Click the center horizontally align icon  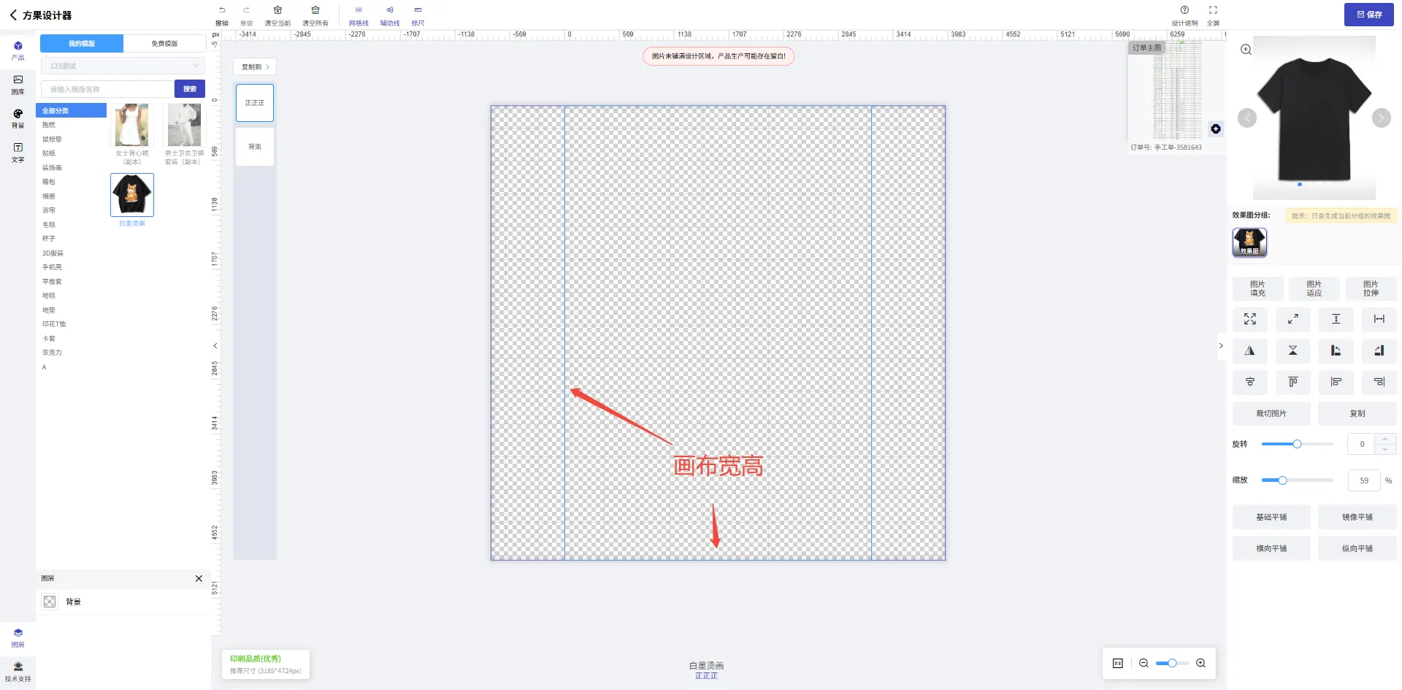click(x=1250, y=382)
